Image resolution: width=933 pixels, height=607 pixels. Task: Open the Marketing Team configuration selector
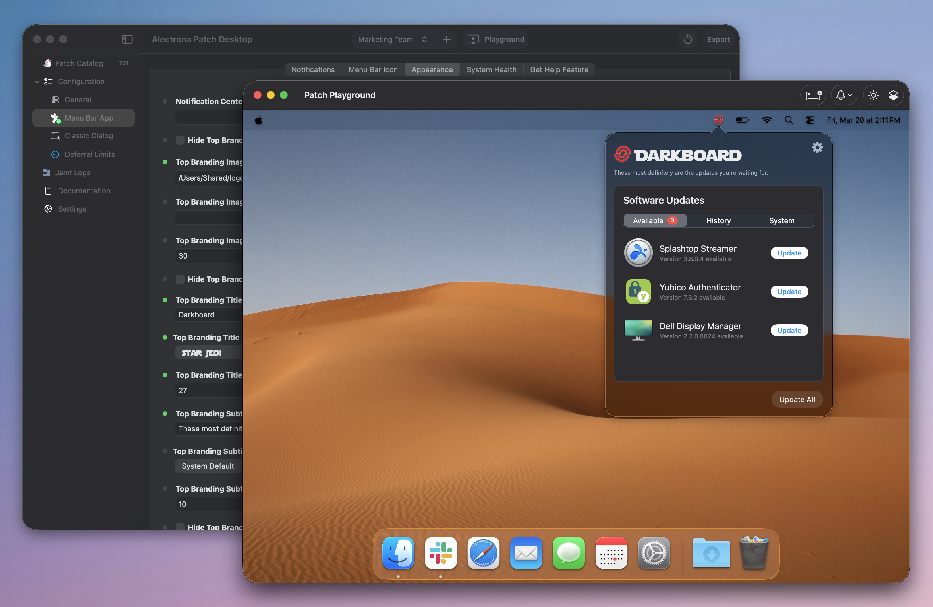pos(392,39)
